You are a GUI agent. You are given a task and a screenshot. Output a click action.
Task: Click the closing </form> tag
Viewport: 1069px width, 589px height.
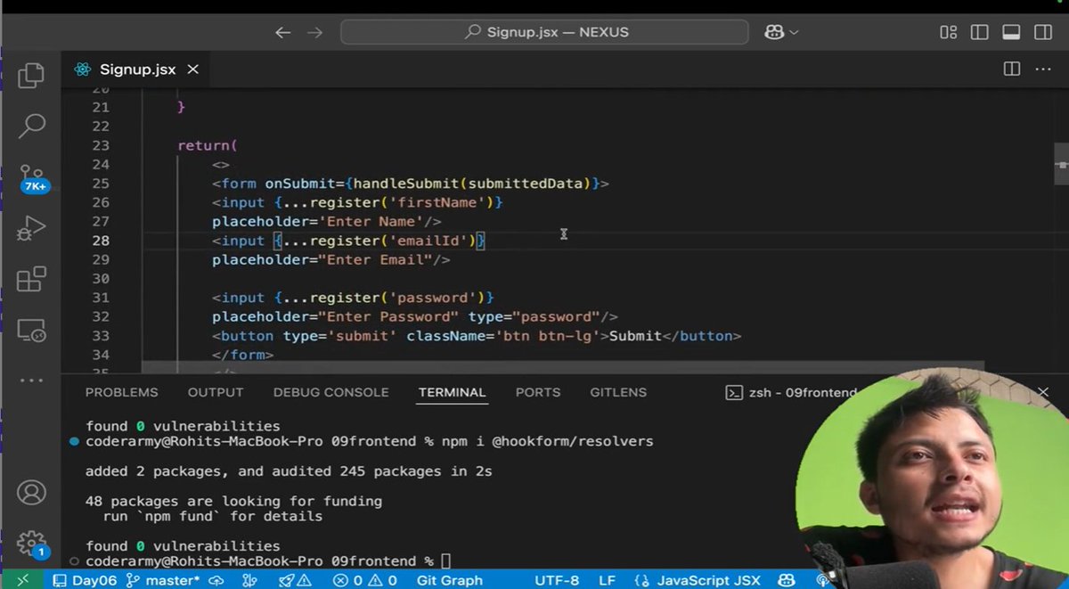pos(243,355)
